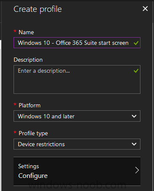Click the Name input field
Image resolution: width=154 pixels, height=191 pixels.
click(77, 43)
